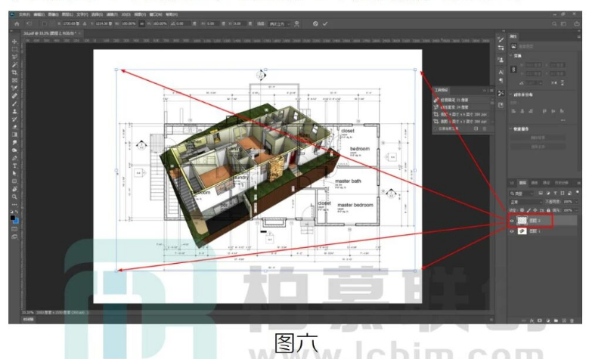Toggle maintain aspect ratio link in options bar
592x359 pixels.
pyautogui.click(x=142, y=23)
